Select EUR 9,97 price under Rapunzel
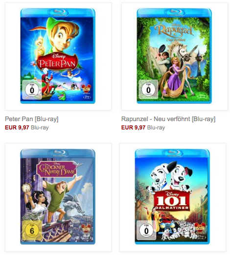 (134, 127)
